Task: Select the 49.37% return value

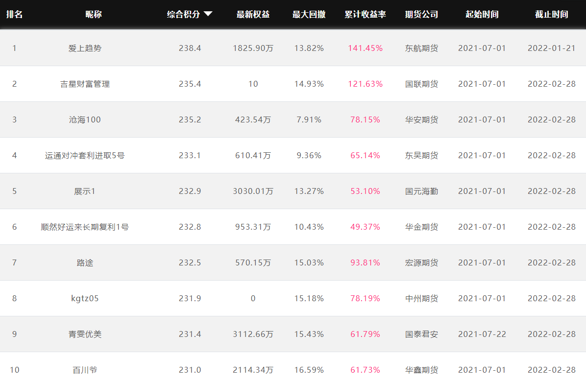Action: (365, 227)
